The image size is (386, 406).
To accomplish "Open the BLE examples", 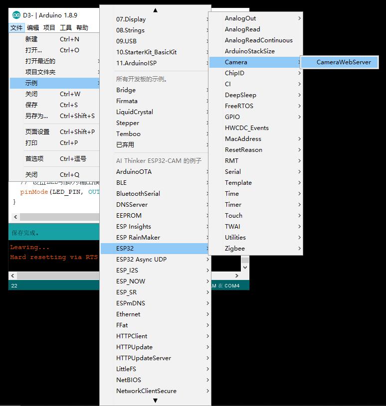I will point(155,182).
